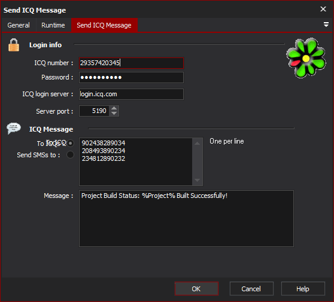
Task: Click the OK button
Action: click(196, 289)
